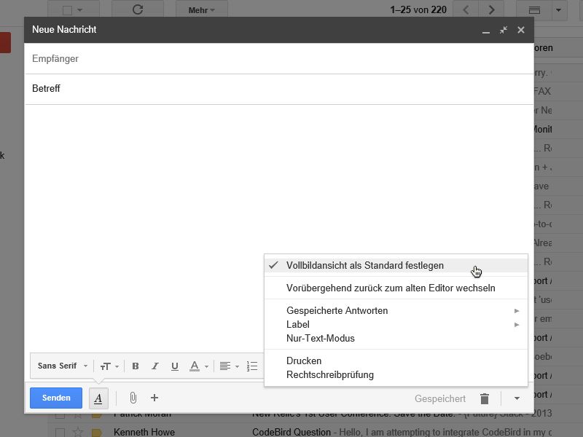
Task: Attach a file with paperclip icon
Action: (133, 398)
